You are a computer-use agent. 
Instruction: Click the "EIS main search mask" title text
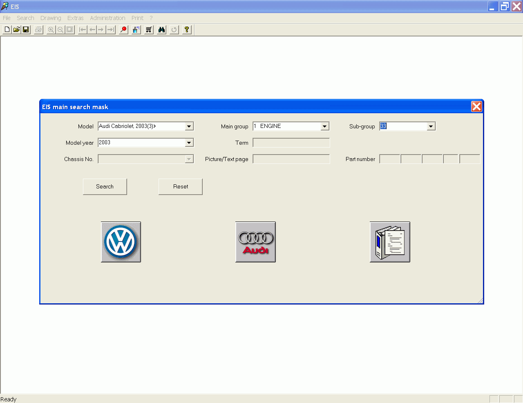click(x=75, y=107)
